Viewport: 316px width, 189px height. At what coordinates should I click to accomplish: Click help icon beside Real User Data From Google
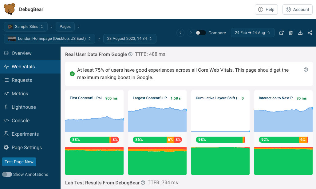point(130,54)
